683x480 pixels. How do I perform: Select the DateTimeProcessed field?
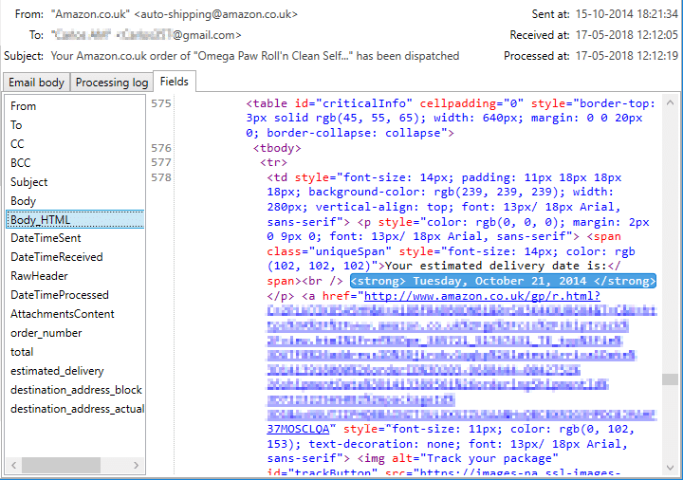75,295
